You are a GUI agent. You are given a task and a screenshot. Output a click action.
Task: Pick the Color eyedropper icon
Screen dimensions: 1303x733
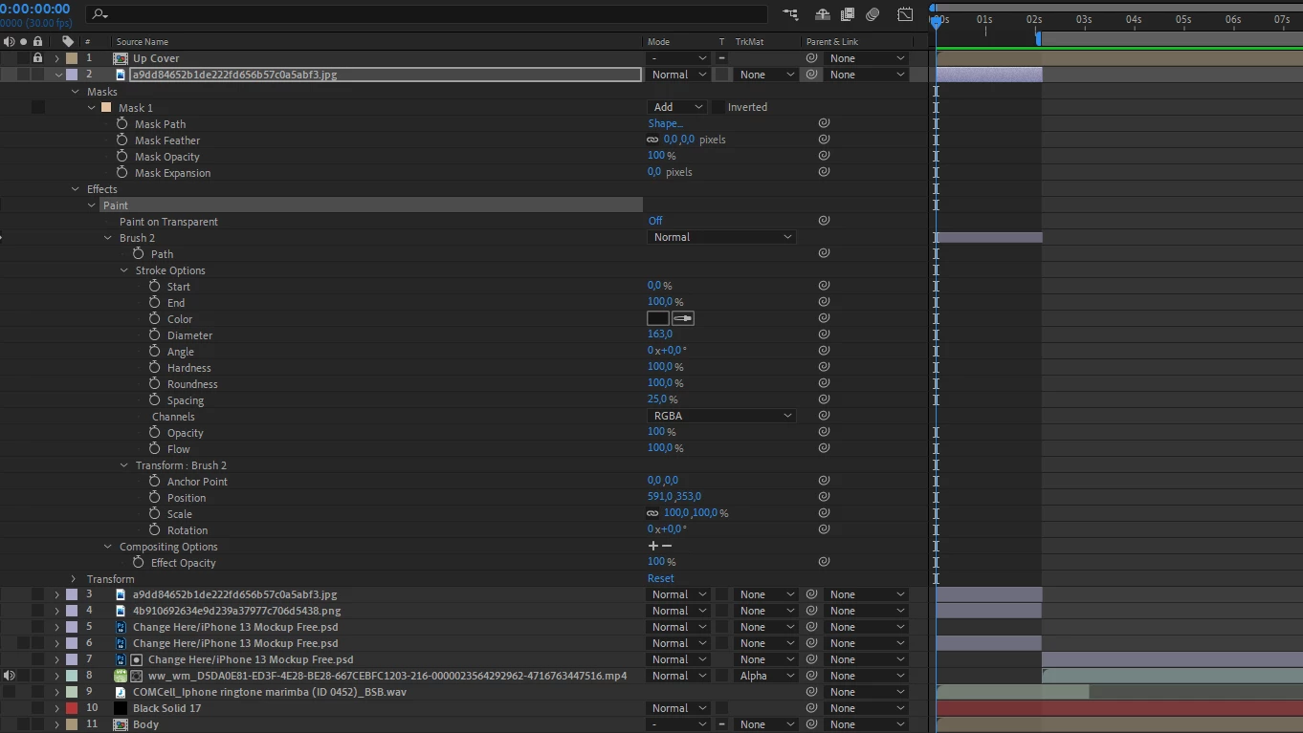683,318
